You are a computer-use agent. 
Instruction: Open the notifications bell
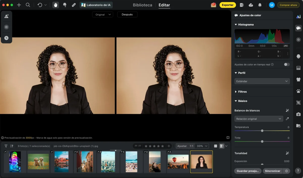coord(260,5)
